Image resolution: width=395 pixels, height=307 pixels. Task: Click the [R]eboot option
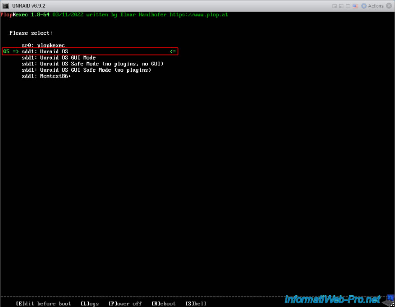[163, 304]
